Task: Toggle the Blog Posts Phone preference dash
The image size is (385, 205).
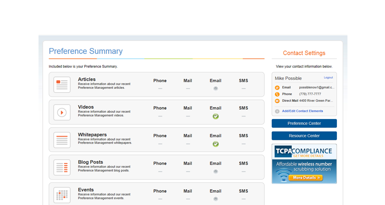Action: point(160,172)
